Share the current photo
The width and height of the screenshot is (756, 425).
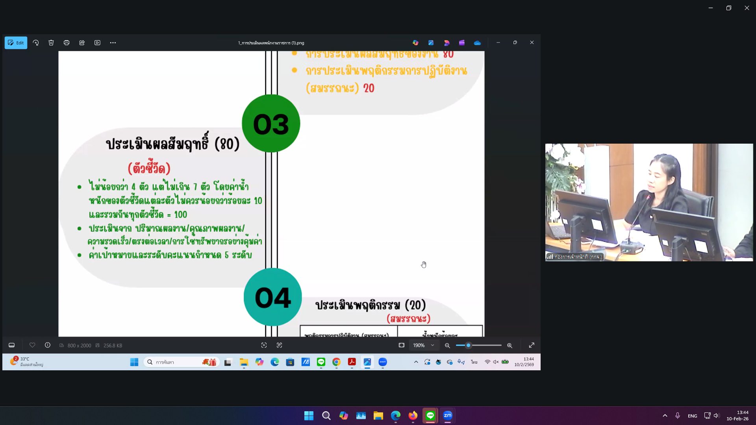pos(82,42)
